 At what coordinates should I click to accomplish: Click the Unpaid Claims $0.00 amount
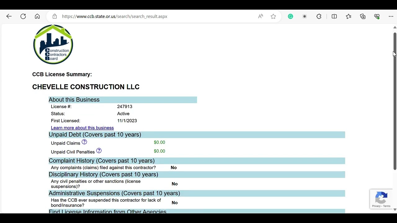(159, 142)
